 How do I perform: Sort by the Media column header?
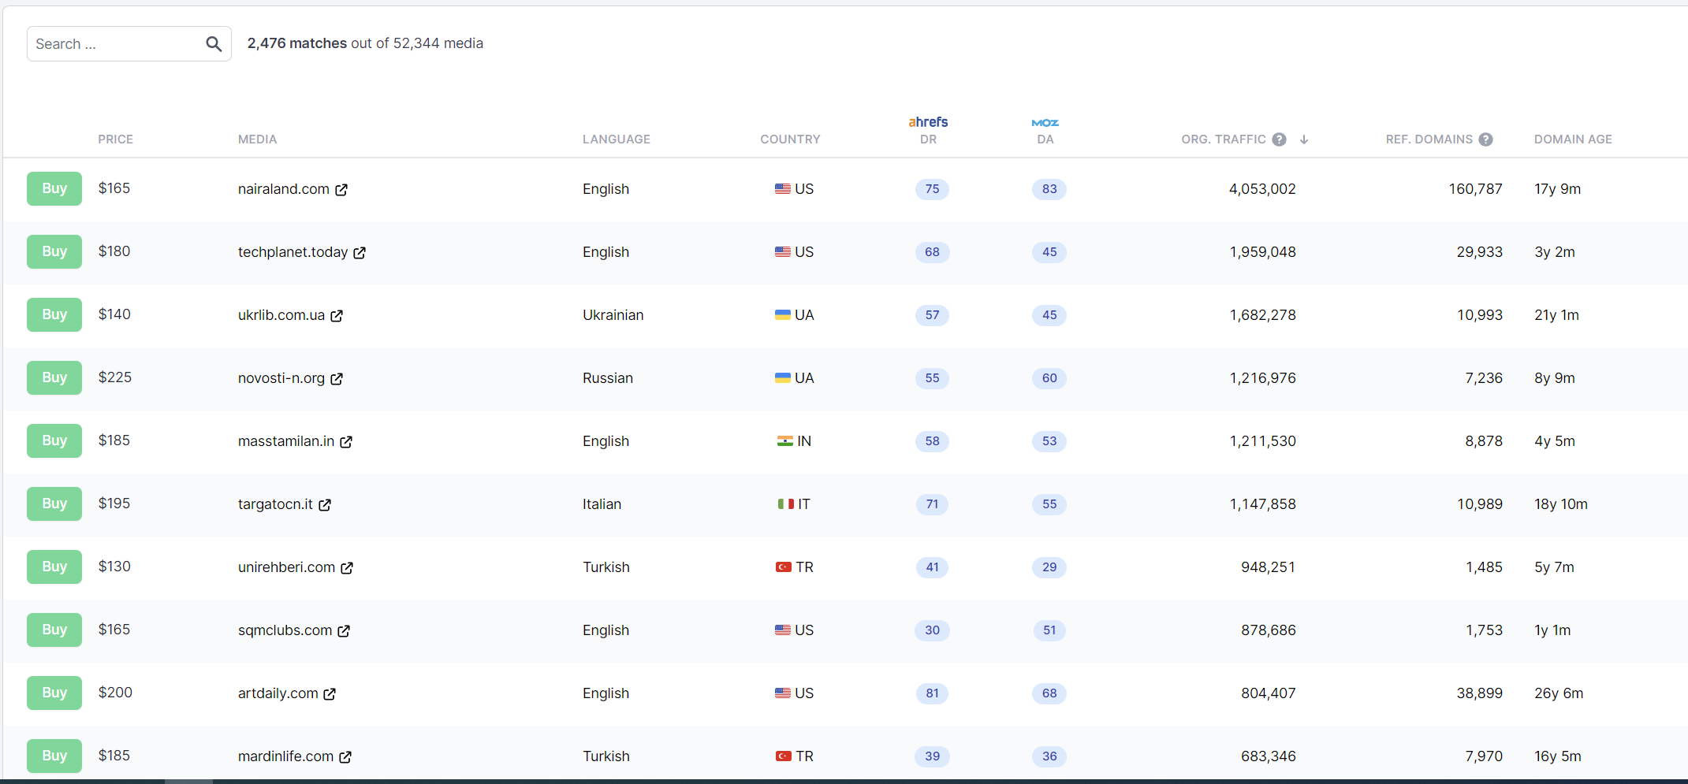point(257,139)
